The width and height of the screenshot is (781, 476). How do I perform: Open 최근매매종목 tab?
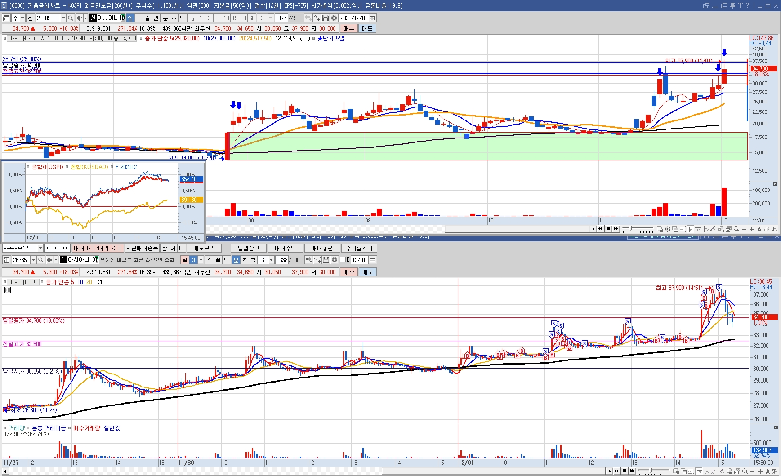click(142, 248)
